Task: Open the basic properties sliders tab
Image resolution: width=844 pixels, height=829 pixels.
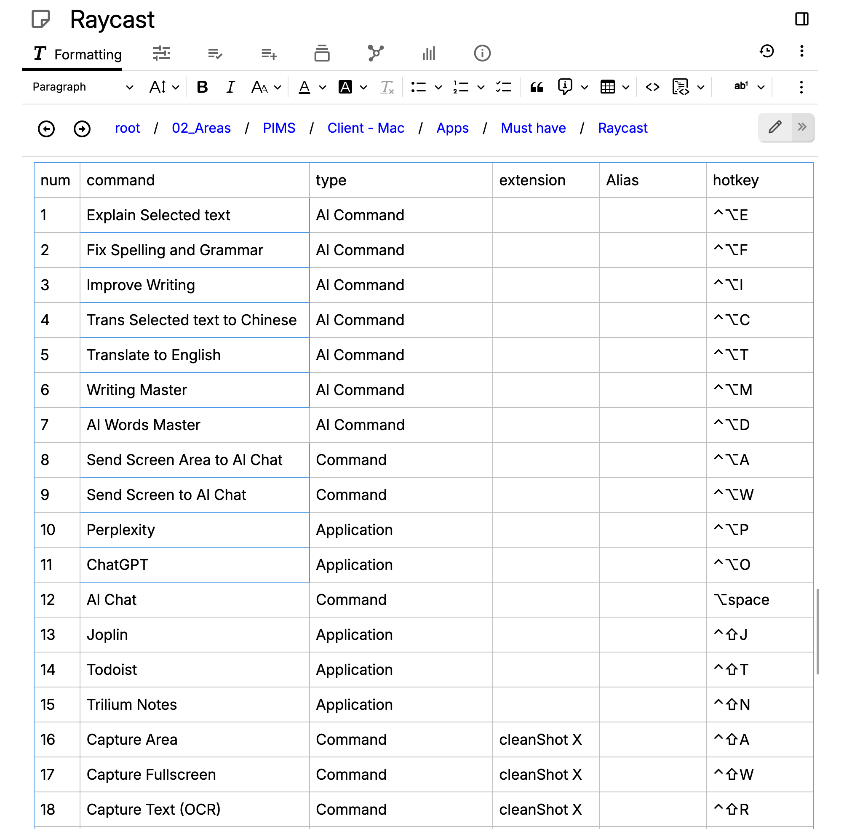Action: tap(161, 53)
